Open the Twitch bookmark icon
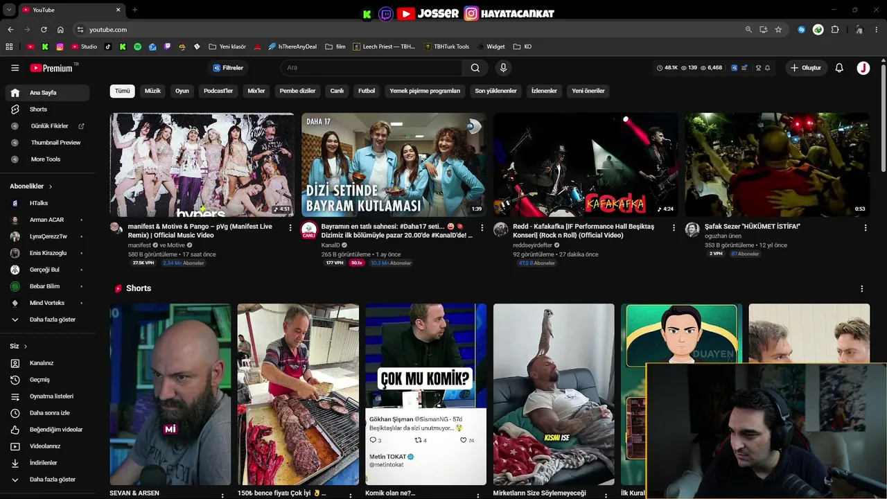Viewport: 887px width, 499px height. 167,47
